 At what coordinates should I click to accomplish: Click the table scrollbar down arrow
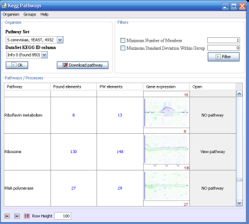click(x=239, y=203)
